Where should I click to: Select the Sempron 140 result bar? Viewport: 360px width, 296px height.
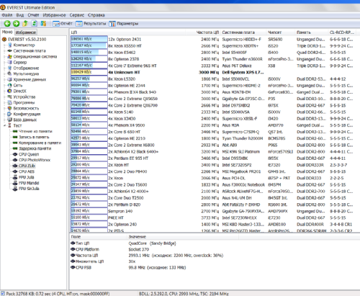click(x=89, y=211)
